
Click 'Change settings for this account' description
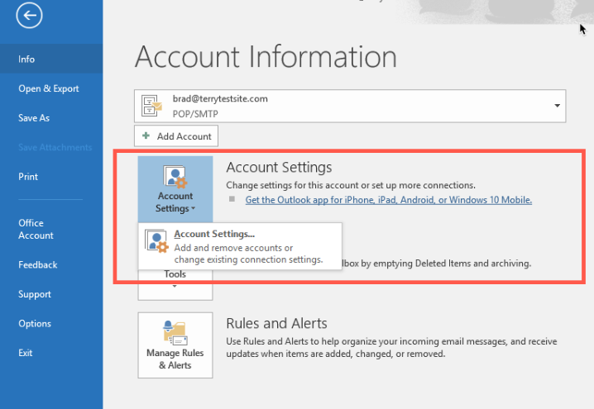[351, 185]
